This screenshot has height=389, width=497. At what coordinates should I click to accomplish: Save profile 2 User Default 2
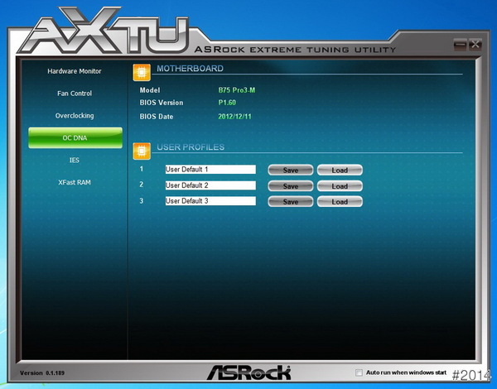291,186
